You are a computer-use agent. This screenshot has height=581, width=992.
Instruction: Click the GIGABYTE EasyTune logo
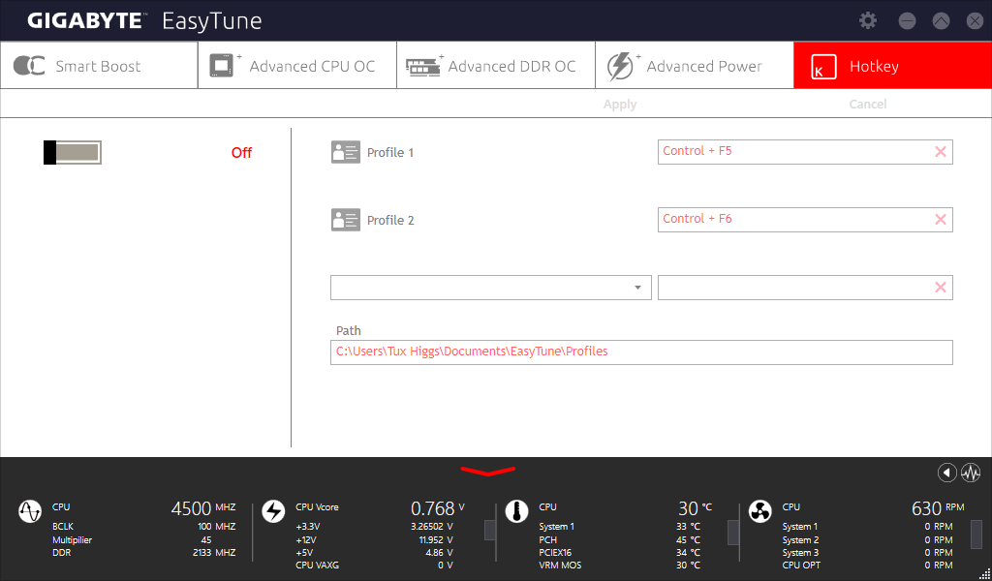coord(144,21)
